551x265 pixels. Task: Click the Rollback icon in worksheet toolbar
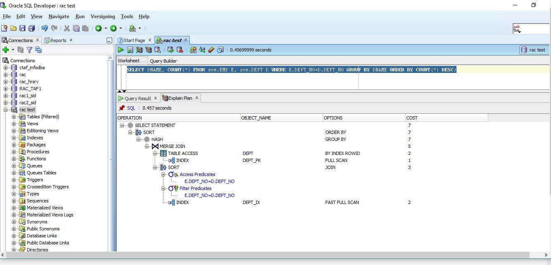coord(180,50)
